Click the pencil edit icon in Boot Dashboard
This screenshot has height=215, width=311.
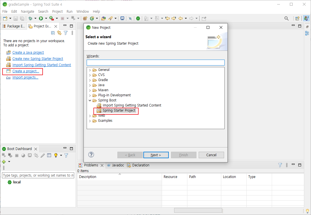coord(43,155)
